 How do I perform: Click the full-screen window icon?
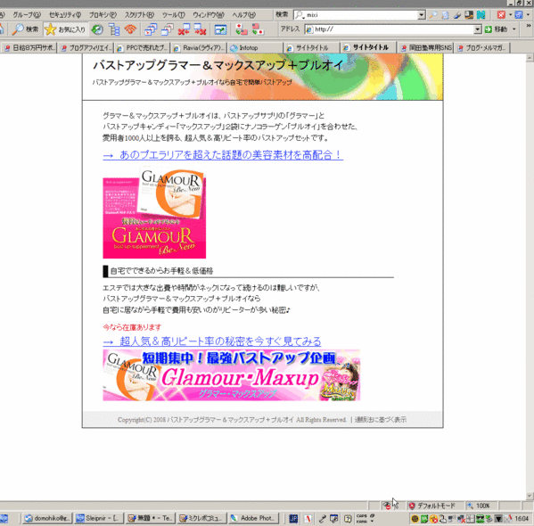[220, 29]
